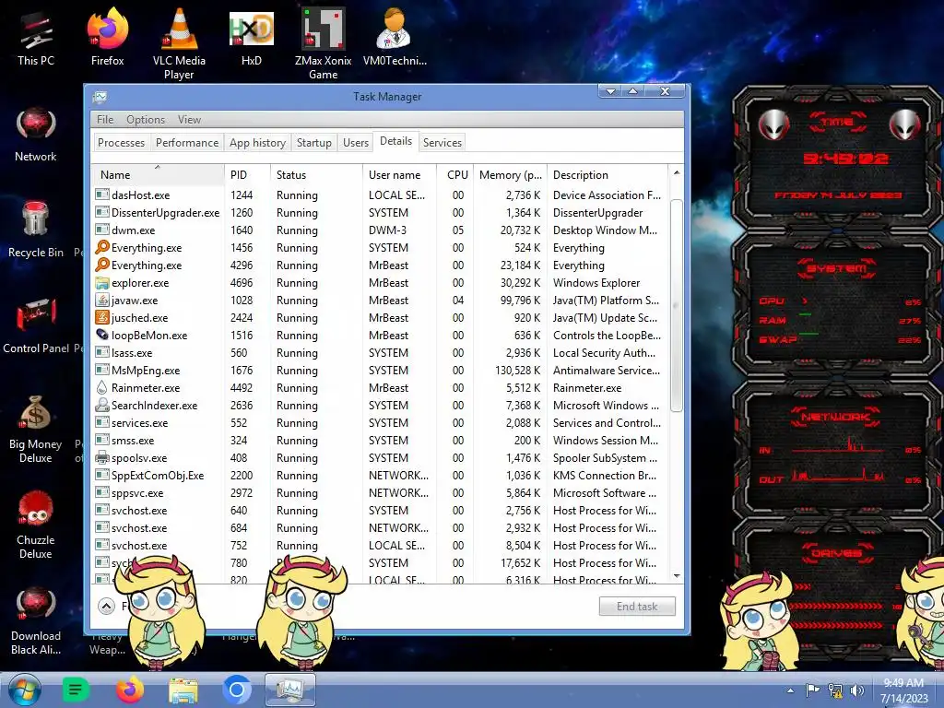Viewport: 944px width, 708px height.
Task: Collapse to fewer details in Task Manager
Action: pyautogui.click(x=107, y=607)
